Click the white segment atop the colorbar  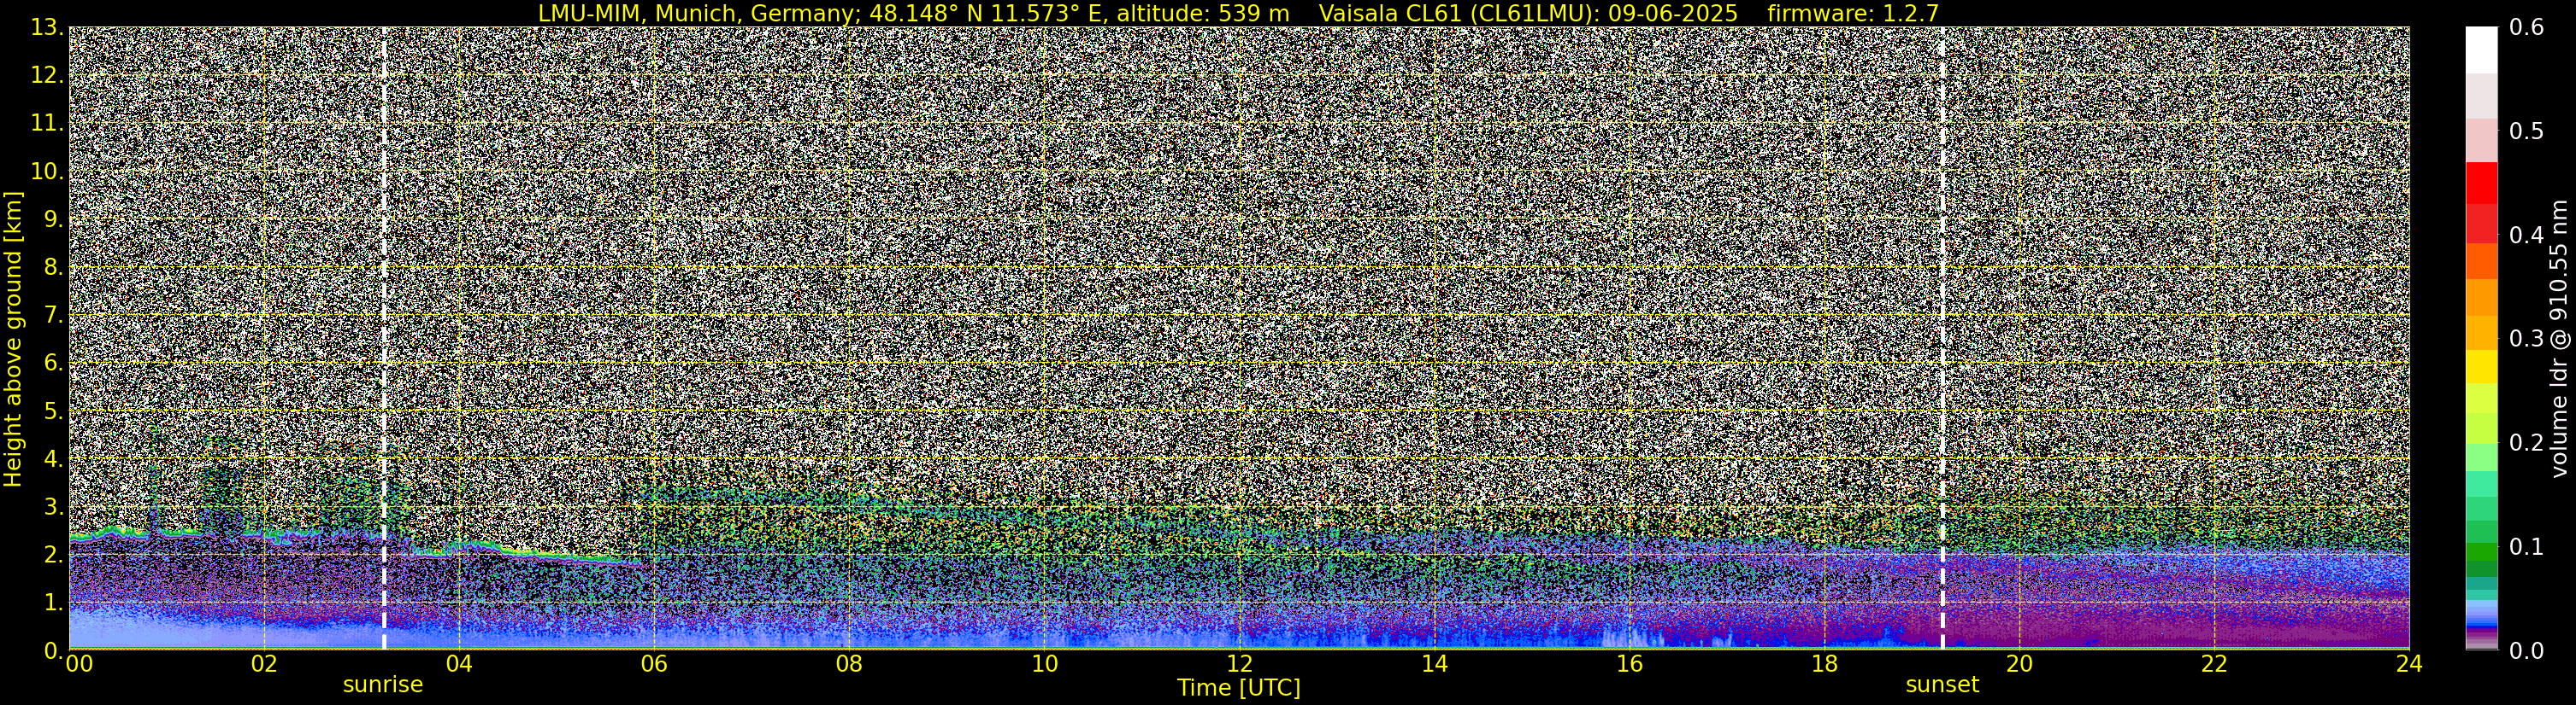click(2481, 51)
